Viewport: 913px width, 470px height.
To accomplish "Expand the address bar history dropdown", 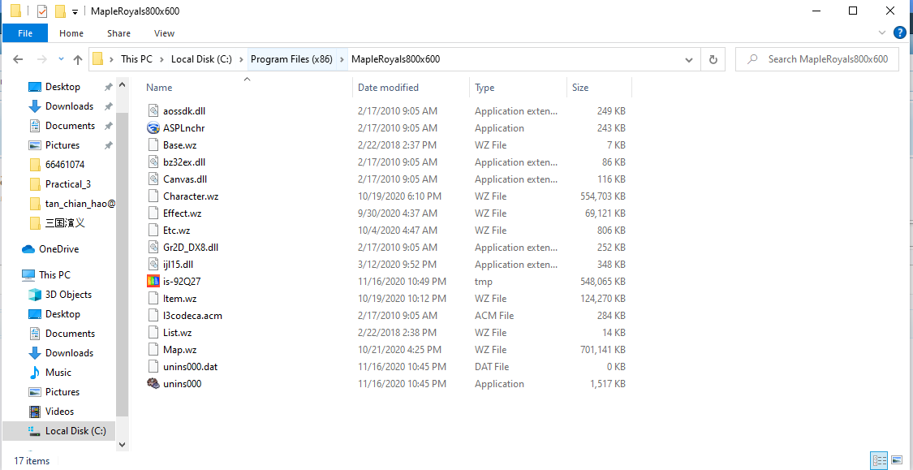I will [x=689, y=59].
